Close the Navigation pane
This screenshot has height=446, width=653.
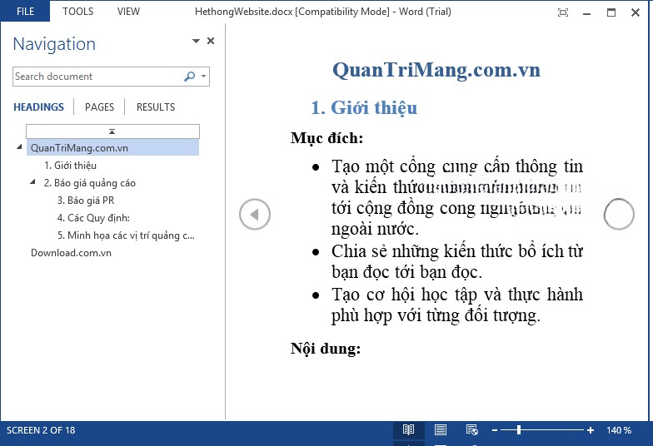[x=211, y=41]
